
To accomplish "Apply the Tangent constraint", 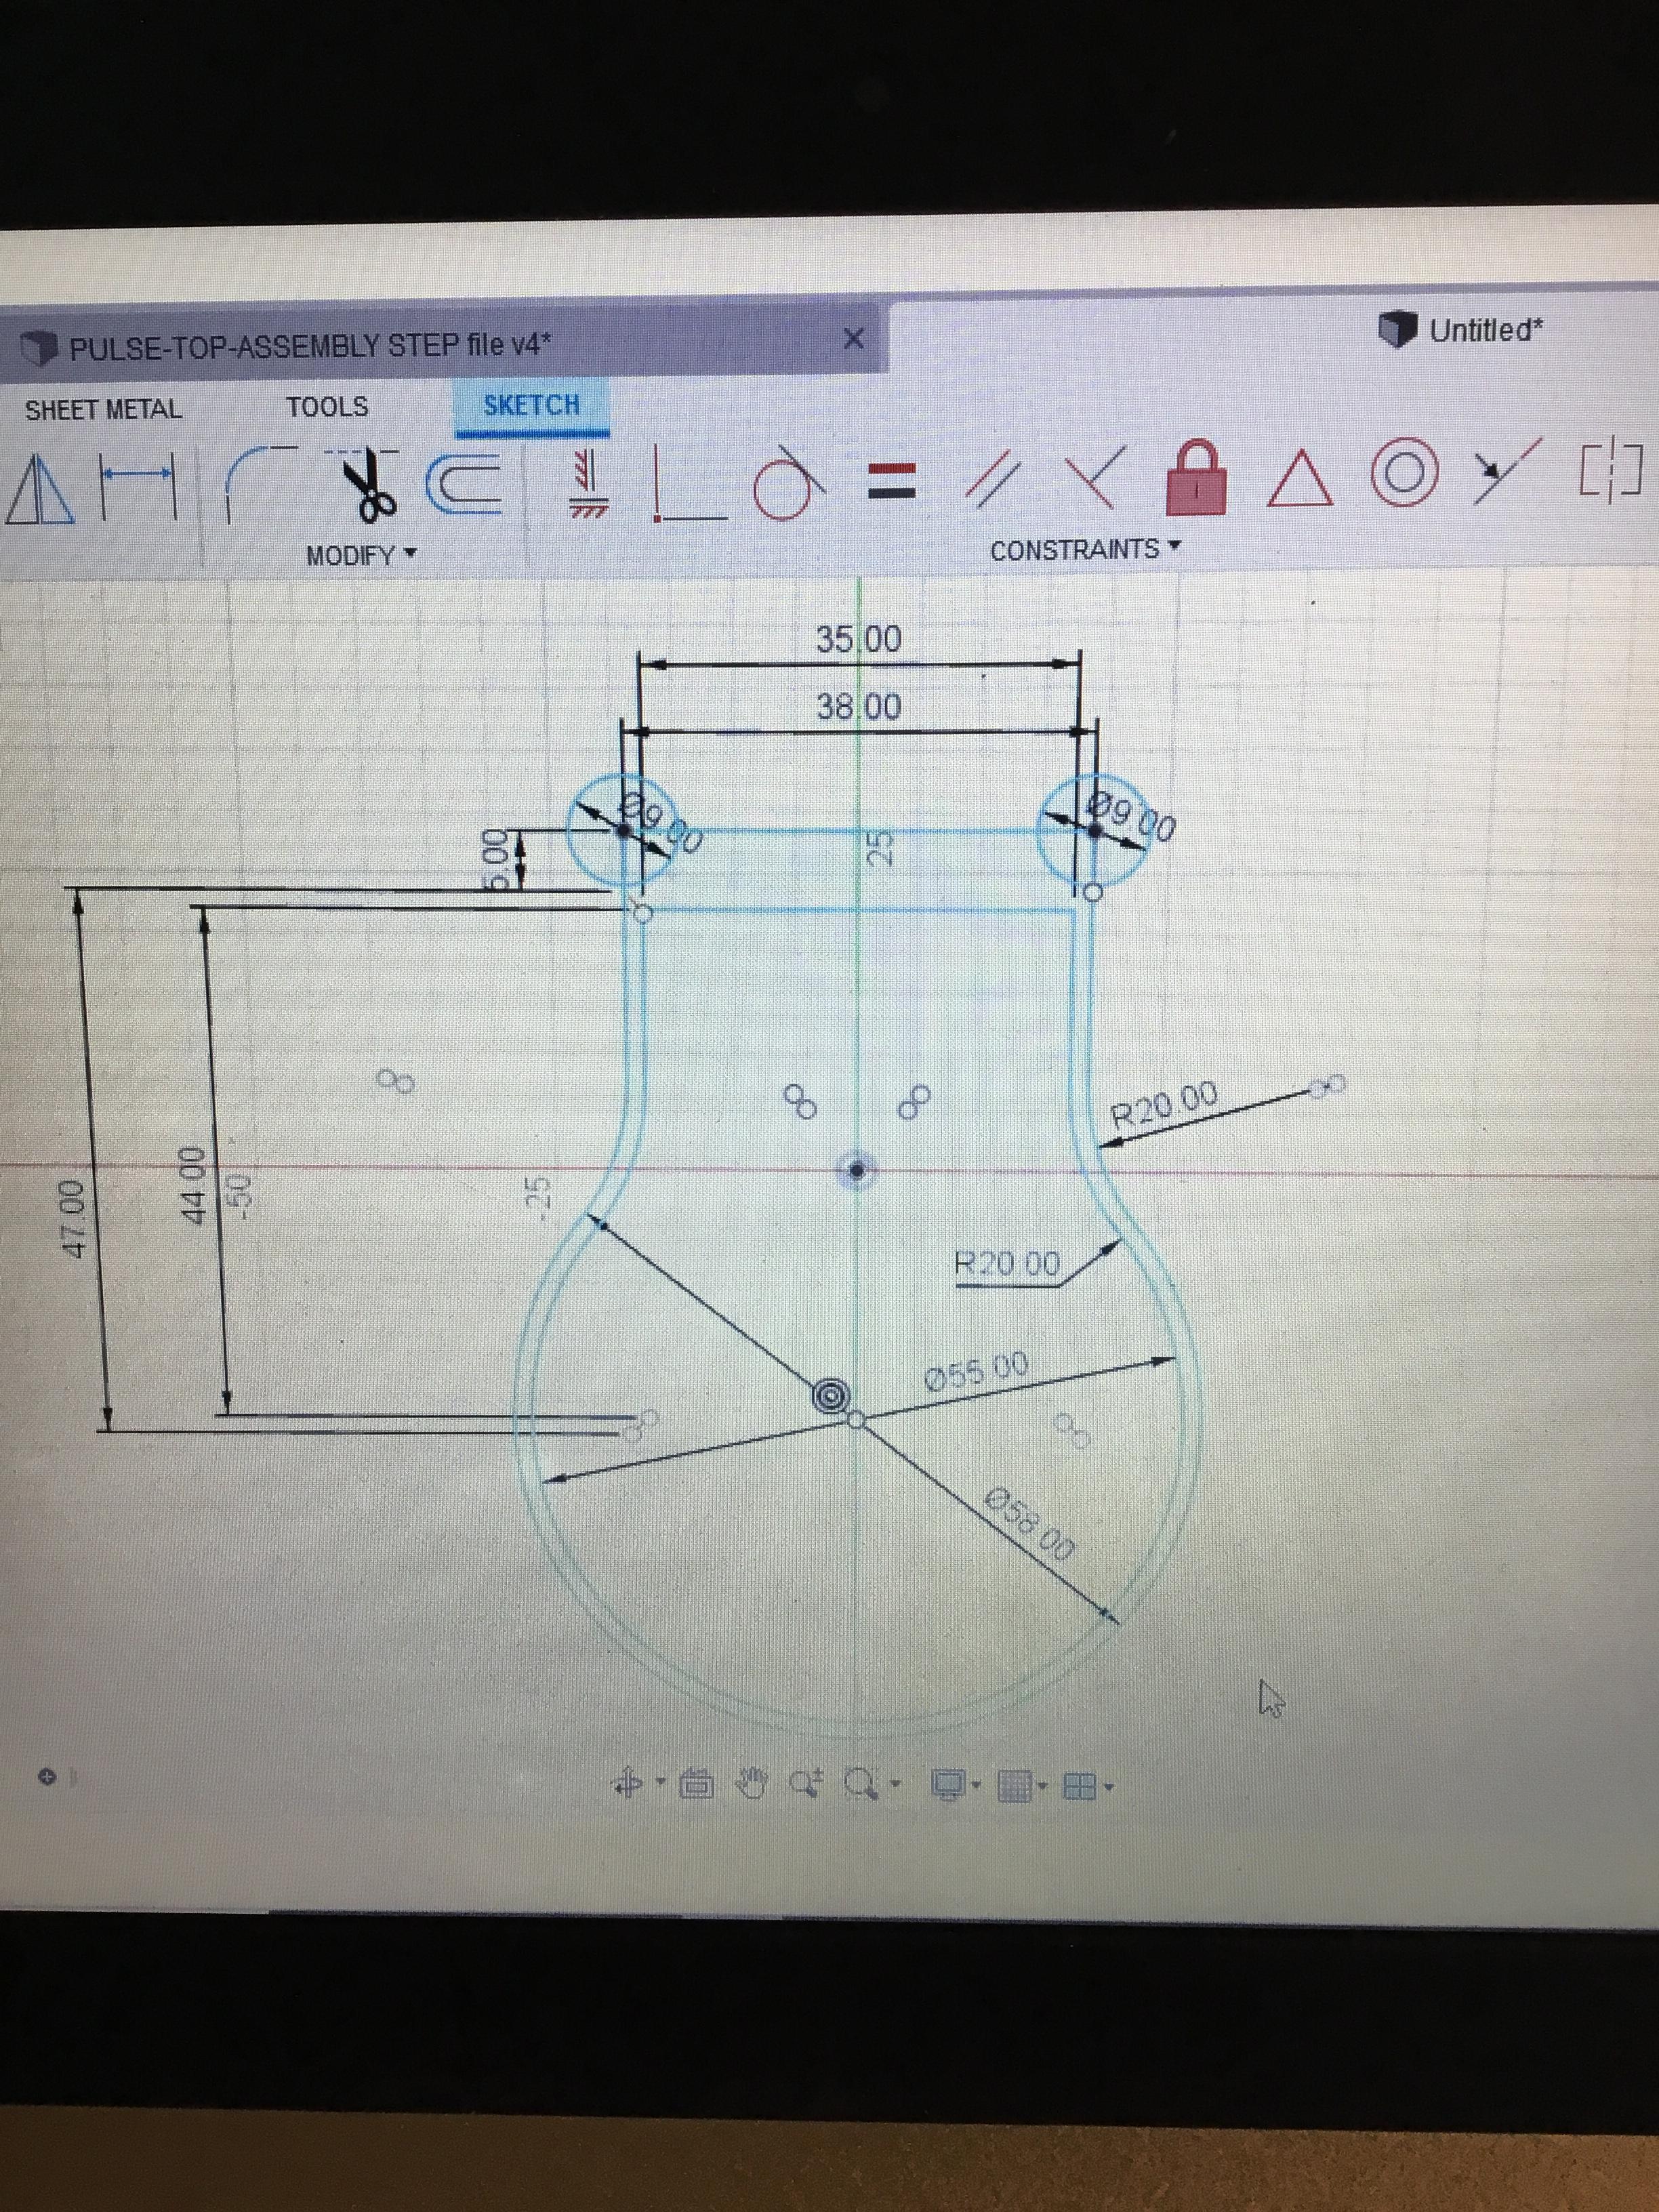I will click(x=790, y=484).
